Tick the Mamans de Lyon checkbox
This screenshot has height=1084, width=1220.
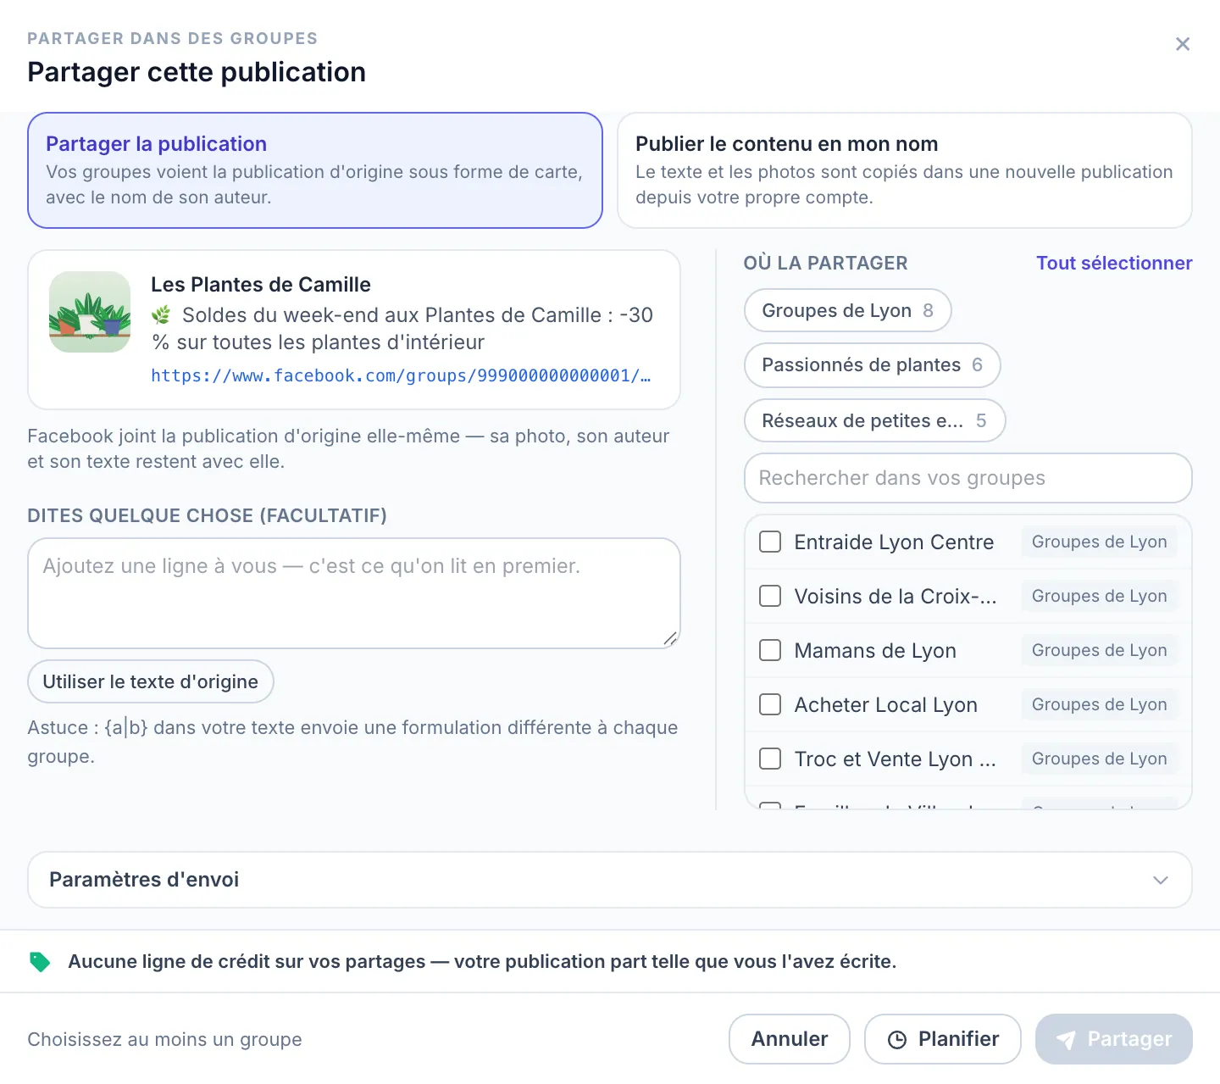770,650
